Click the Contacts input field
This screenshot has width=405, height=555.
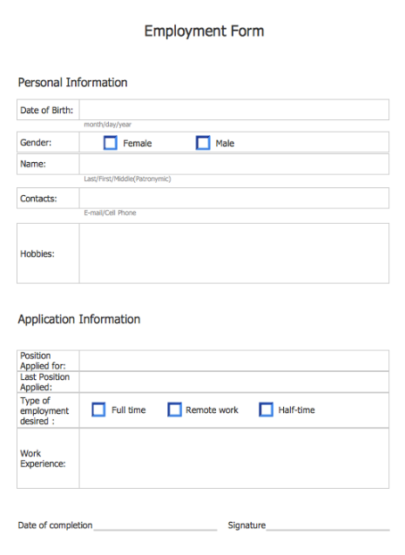click(x=234, y=199)
